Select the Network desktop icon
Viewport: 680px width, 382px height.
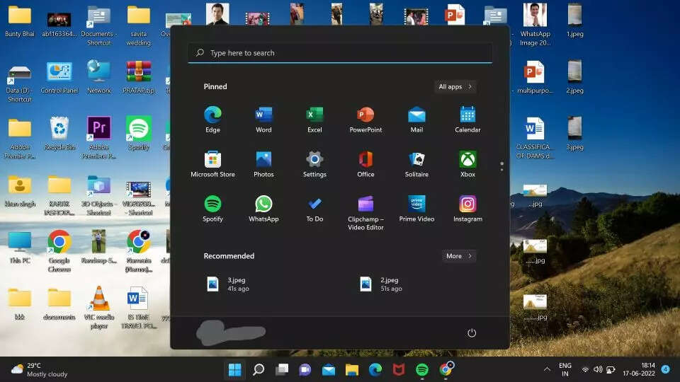coord(99,77)
